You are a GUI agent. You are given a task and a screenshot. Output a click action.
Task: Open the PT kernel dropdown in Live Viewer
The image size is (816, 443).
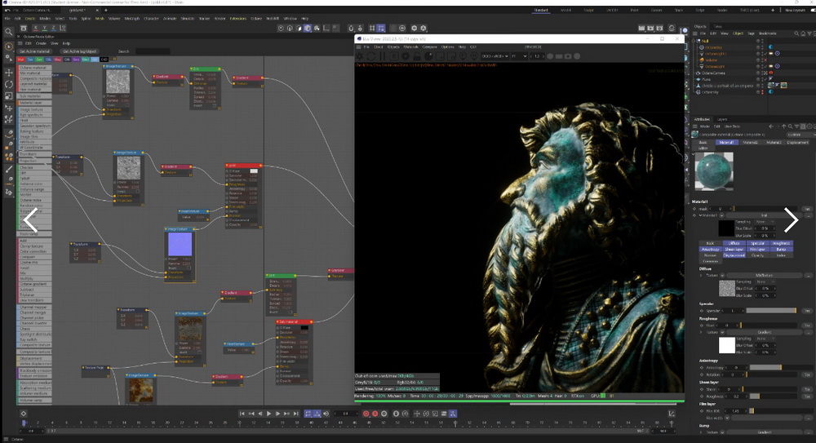click(x=519, y=56)
